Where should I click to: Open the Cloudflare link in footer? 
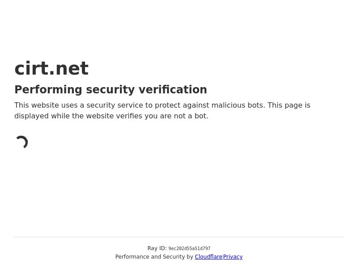tap(208, 257)
